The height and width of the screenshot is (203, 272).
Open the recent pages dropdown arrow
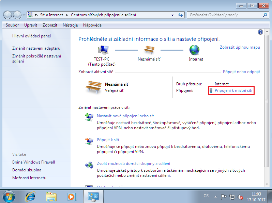[x=24, y=15]
